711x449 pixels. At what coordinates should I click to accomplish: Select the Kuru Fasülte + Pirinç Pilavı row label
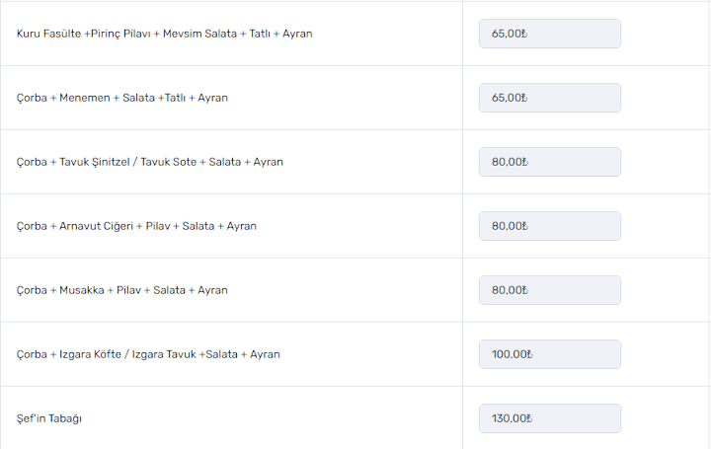point(164,34)
